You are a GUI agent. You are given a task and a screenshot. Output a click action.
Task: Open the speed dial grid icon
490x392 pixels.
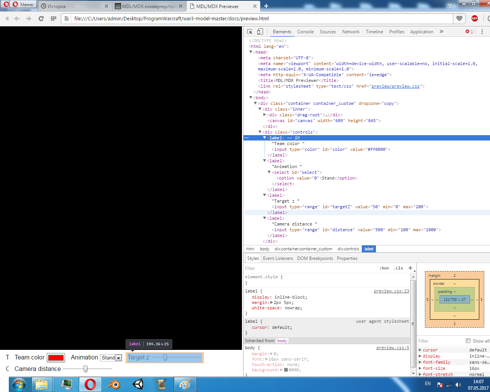click(x=54, y=18)
